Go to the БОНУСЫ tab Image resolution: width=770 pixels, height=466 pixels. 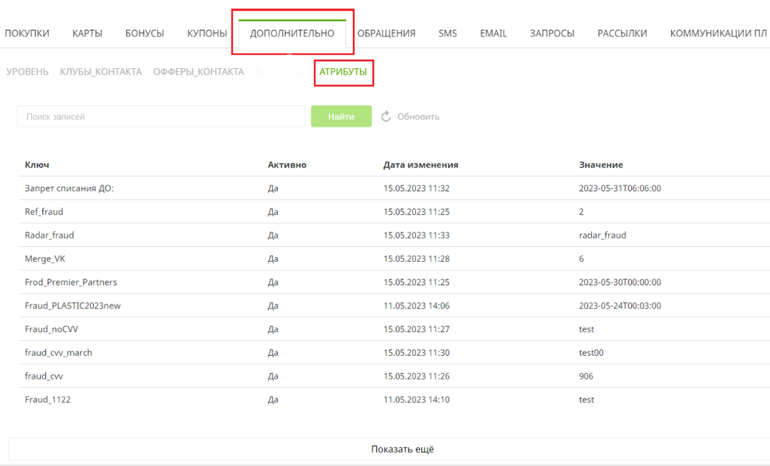click(x=145, y=34)
